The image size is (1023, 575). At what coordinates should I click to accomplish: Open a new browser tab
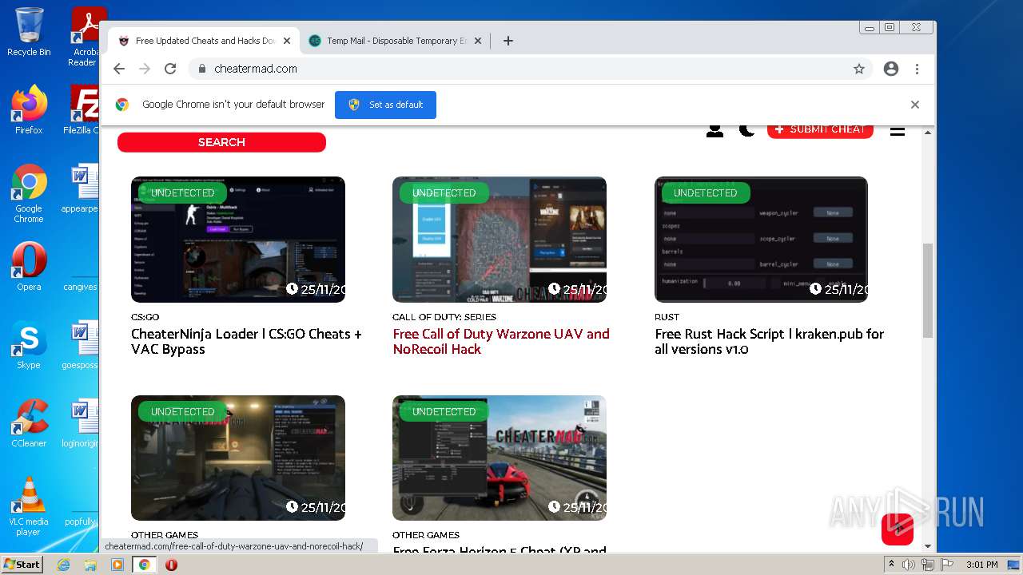click(x=508, y=41)
